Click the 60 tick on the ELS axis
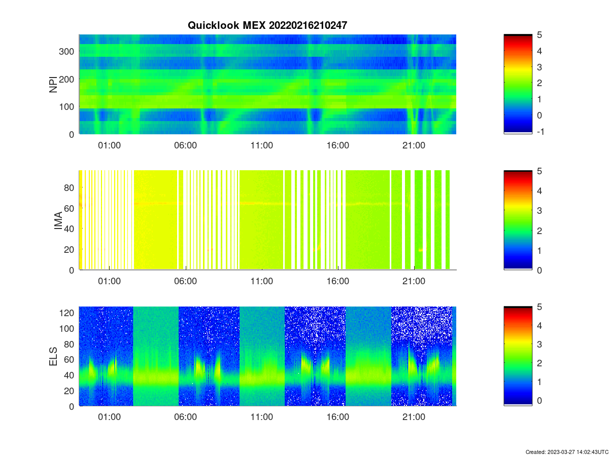Image resolution: width=609 pixels, height=456 pixels. [x=70, y=360]
